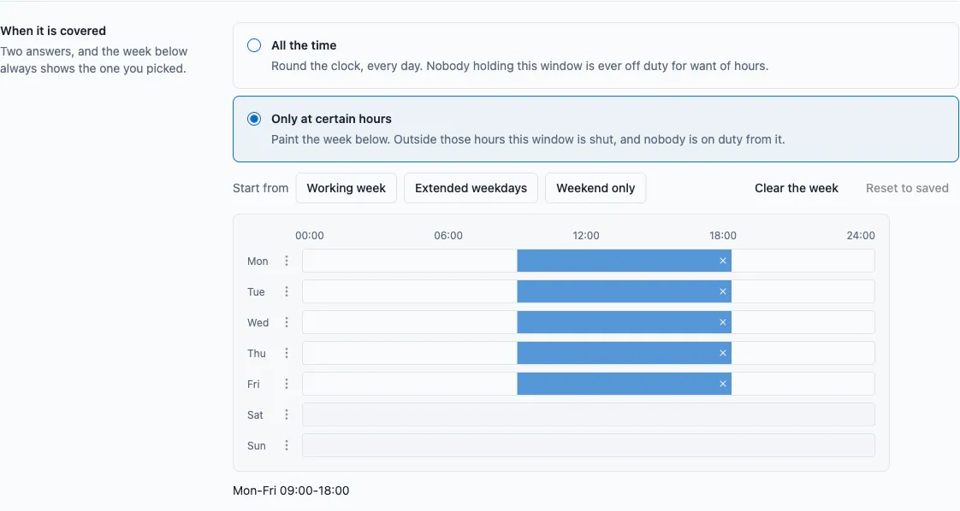This screenshot has height=511, width=960.
Task: Open the Mon row options menu
Action: [286, 261]
